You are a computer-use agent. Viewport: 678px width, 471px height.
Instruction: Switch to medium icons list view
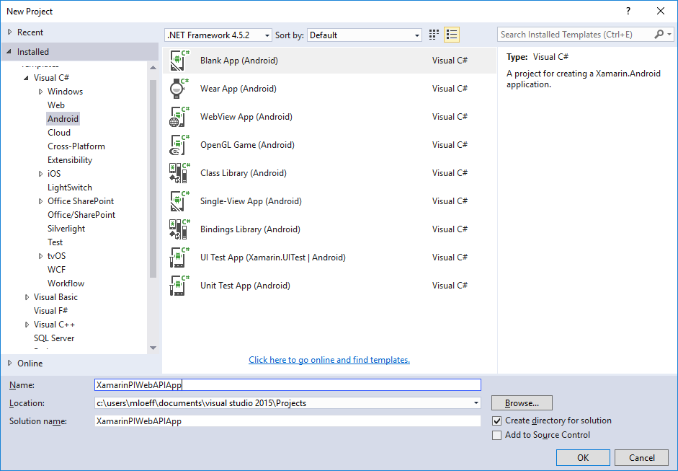tap(452, 35)
